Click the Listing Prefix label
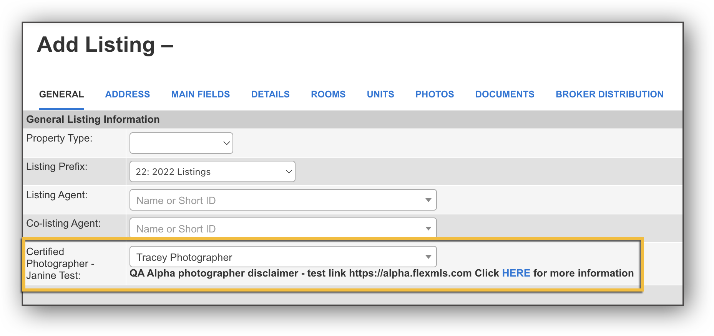This screenshot has width=714, height=336. pos(57,167)
